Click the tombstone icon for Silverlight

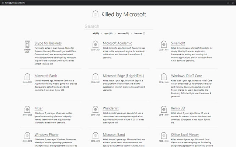pos(164,44)
